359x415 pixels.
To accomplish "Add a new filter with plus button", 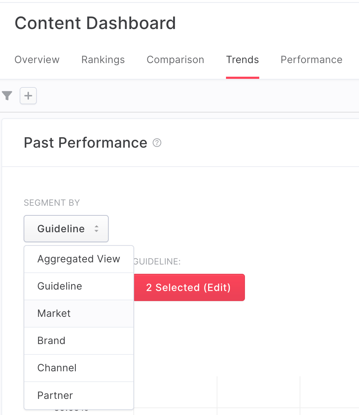I will click(x=28, y=96).
